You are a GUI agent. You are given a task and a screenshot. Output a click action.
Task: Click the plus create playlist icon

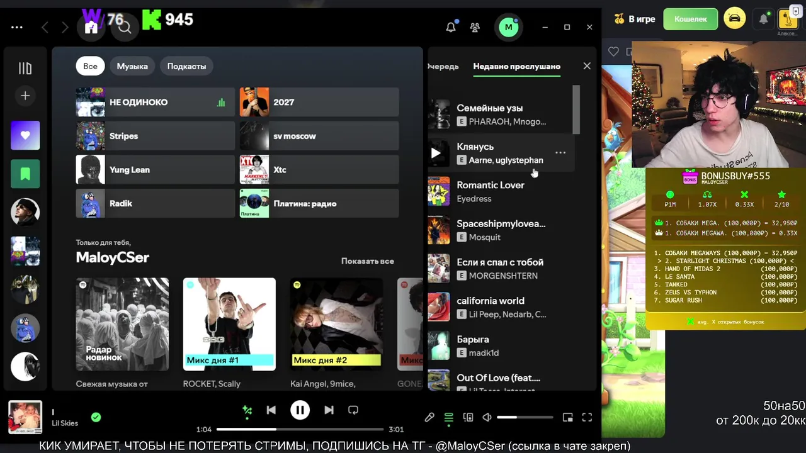click(x=25, y=96)
